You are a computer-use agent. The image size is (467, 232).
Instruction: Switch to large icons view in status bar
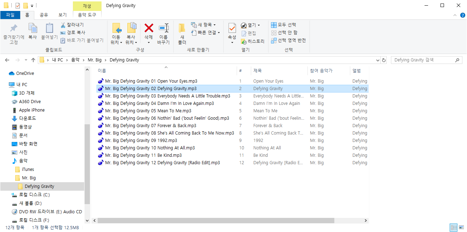461,227
